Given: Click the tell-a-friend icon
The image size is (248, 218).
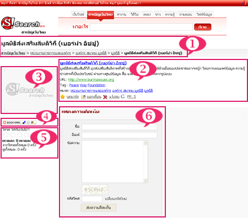Looking at the screenshot, I should coord(83,97).
